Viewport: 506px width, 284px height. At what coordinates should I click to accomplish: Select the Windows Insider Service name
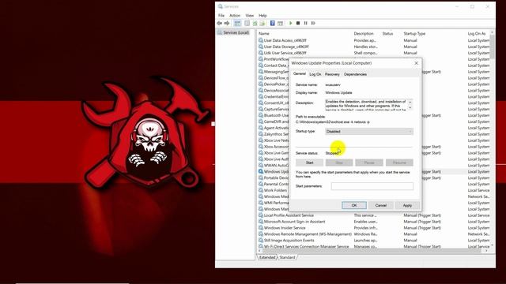tap(285, 228)
